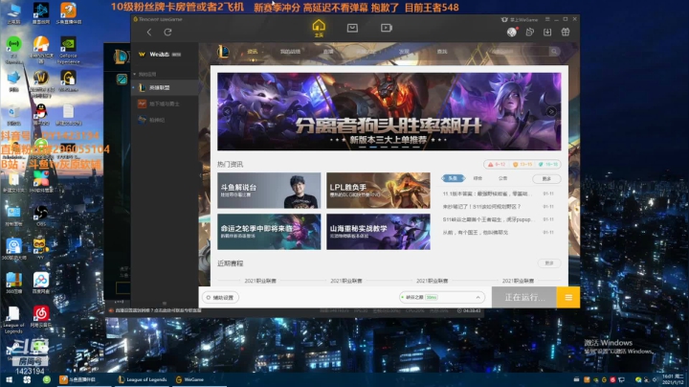The width and height of the screenshot is (689, 387).
Task: Switch to the 资讯 navigation tab
Action: point(253,52)
